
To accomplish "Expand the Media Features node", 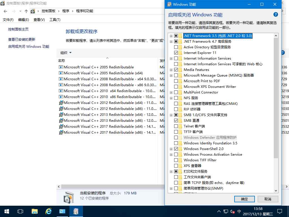I will 171,70.
